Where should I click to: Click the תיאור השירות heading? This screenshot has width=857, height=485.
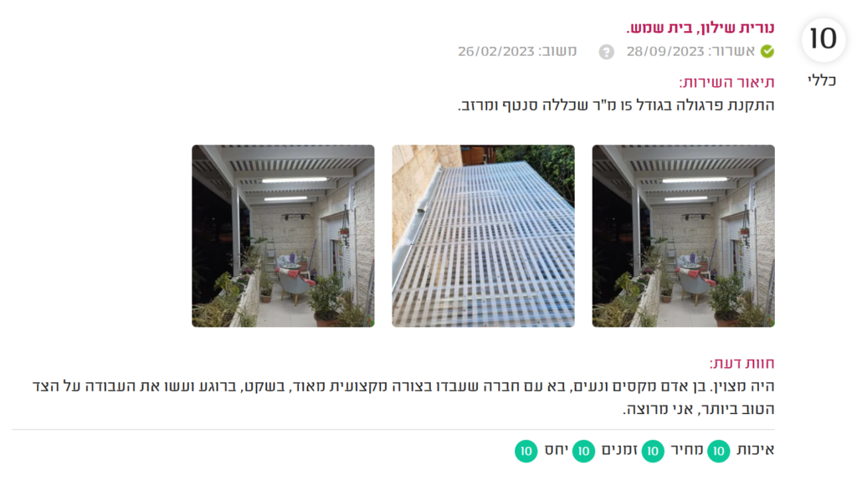tap(727, 83)
